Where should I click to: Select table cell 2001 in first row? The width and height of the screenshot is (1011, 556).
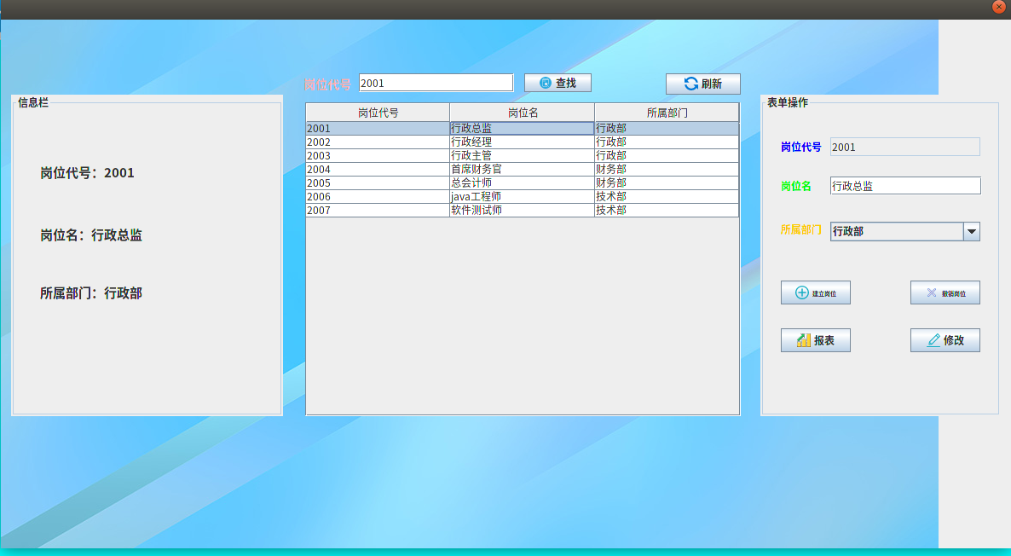378,129
